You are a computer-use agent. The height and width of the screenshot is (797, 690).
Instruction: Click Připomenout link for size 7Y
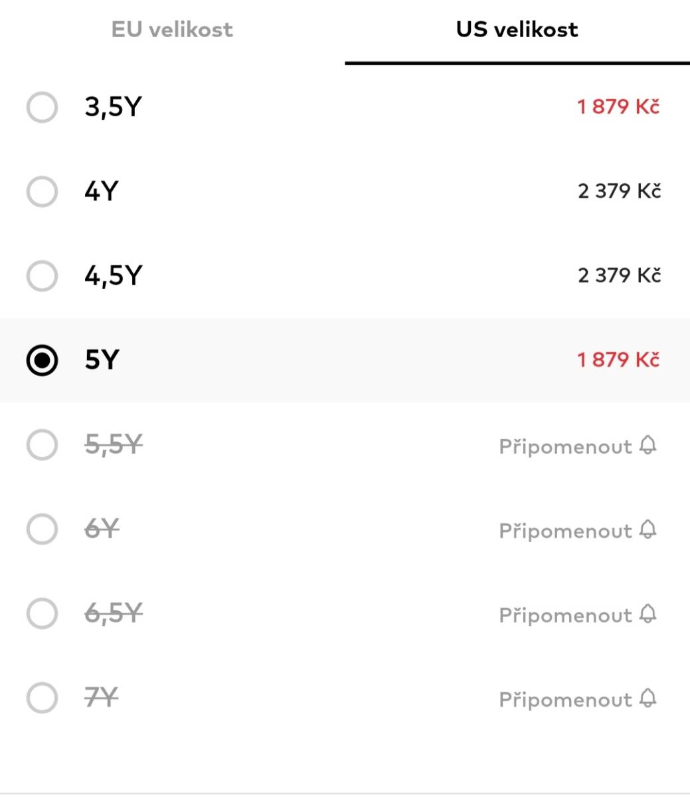click(565, 699)
